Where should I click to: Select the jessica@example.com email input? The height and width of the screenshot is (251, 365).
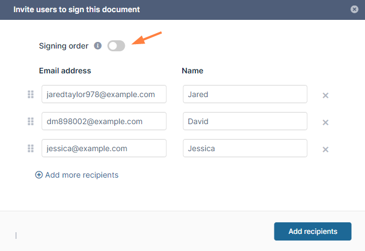coord(104,148)
